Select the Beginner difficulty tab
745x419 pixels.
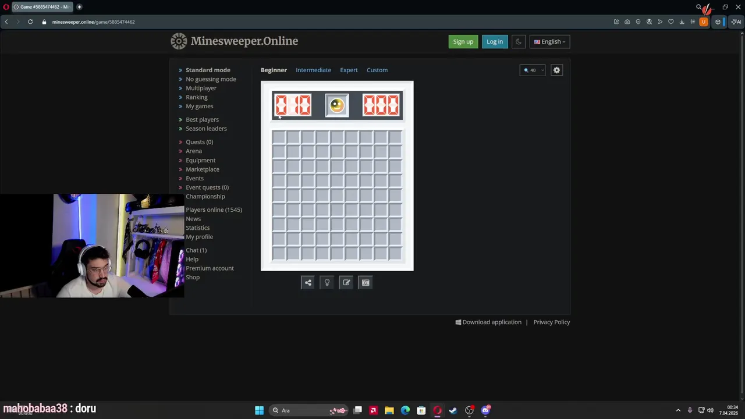(x=274, y=70)
